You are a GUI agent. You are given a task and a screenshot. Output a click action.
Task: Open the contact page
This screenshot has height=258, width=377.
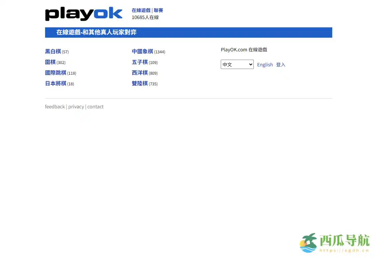coord(95,106)
